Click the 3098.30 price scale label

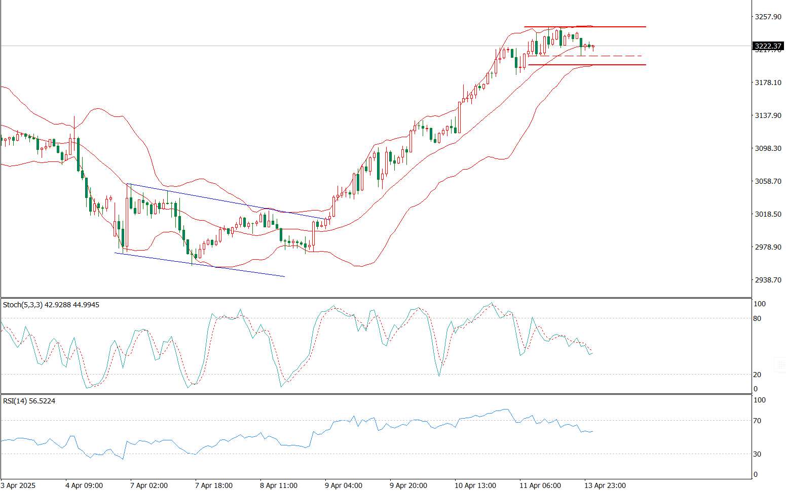coord(768,148)
